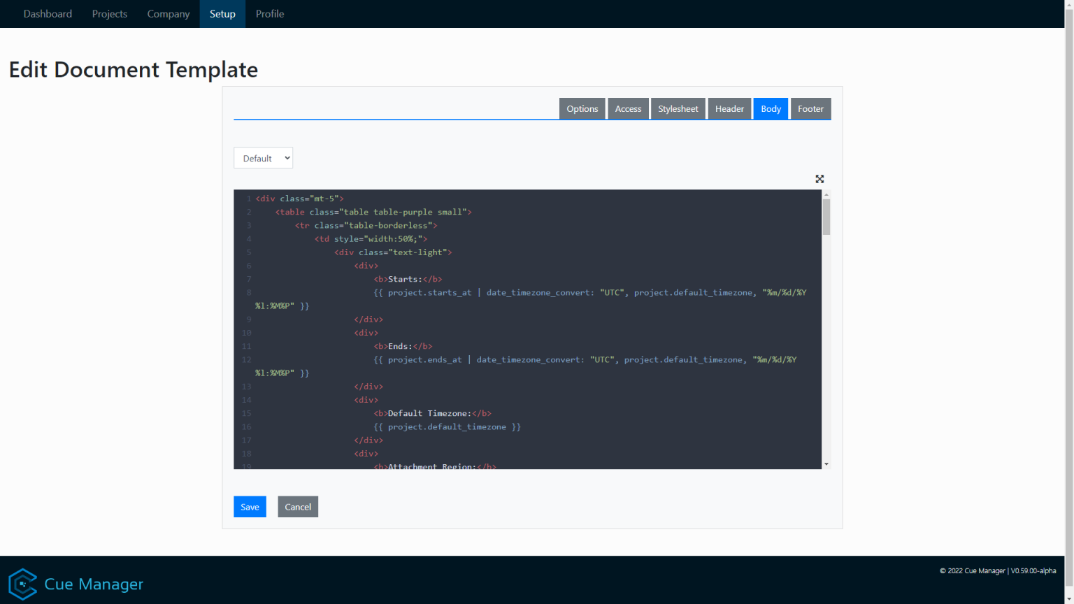
Task: Navigate to the Dashboard menu item
Action: tap(48, 13)
